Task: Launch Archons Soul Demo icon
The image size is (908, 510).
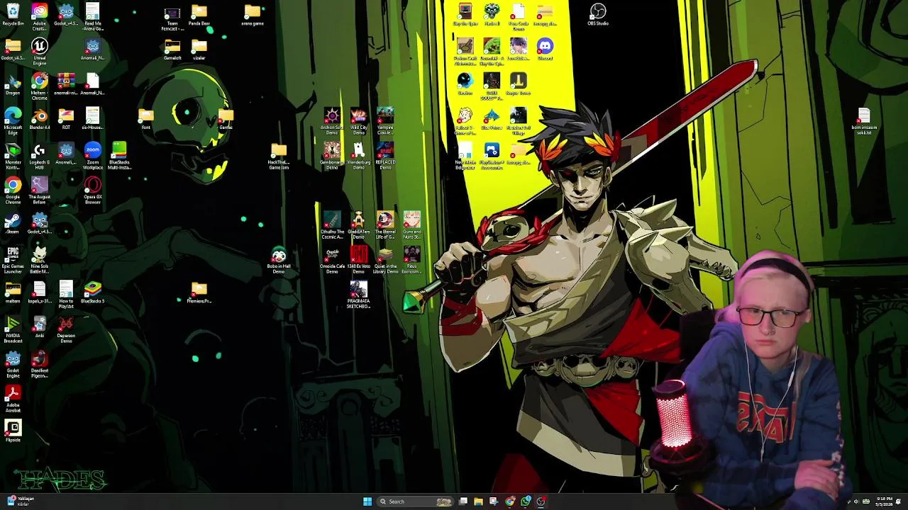Action: pyautogui.click(x=332, y=121)
